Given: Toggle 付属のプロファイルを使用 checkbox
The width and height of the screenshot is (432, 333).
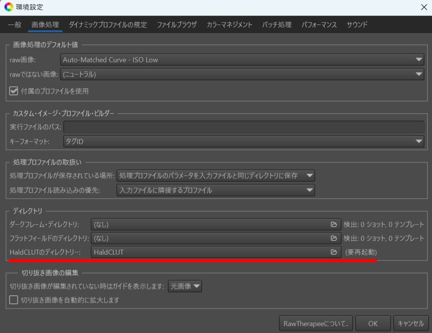Looking at the screenshot, I should click(x=13, y=91).
